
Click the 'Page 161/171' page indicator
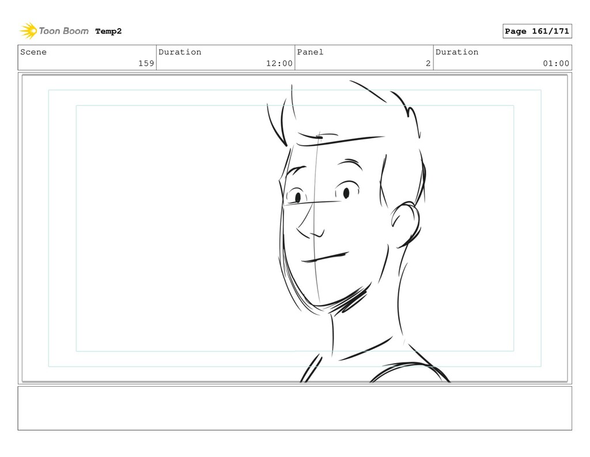click(537, 31)
